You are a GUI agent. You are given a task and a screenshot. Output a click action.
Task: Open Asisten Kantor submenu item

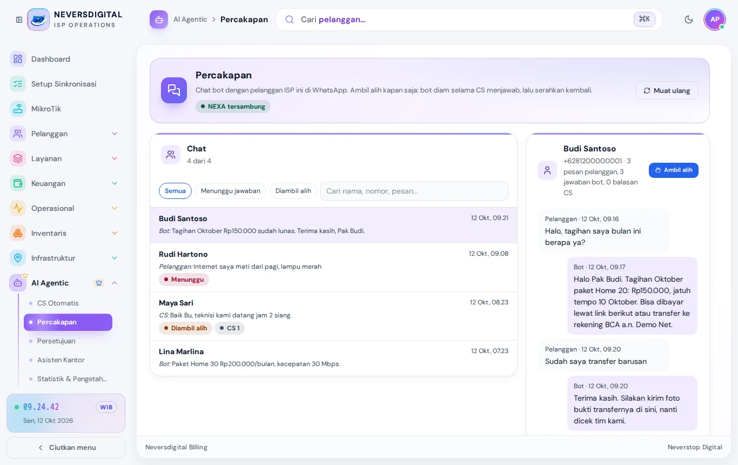point(68,360)
